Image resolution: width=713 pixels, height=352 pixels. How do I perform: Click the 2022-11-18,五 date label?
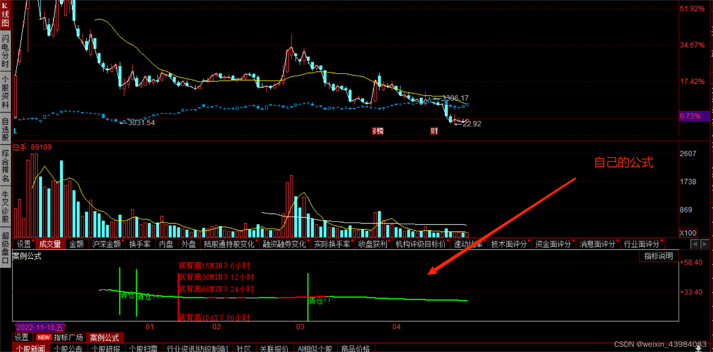click(x=40, y=327)
